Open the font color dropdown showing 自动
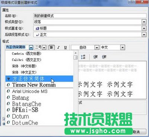The width and height of the screenshot is (149, 137). click(97, 48)
